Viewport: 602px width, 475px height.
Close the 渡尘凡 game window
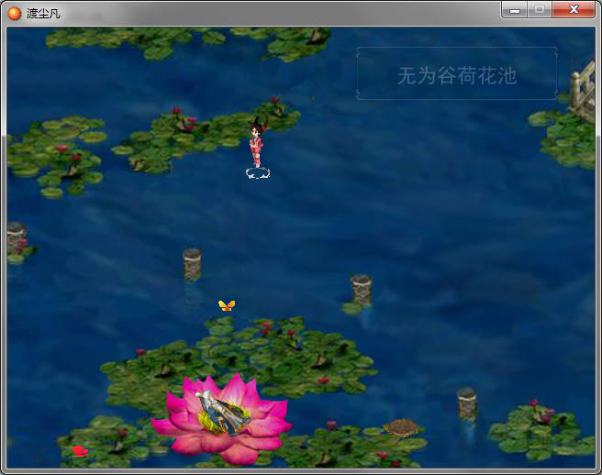click(x=574, y=9)
